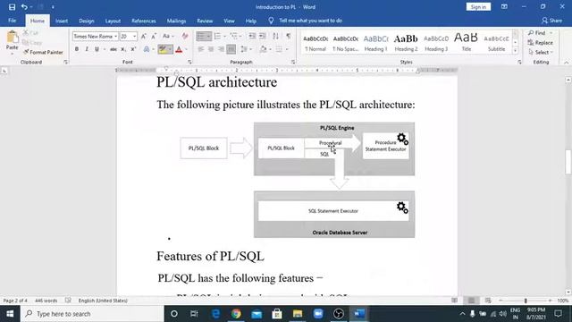Apply the Heading 1 style
572x322 pixels.
tap(375, 43)
